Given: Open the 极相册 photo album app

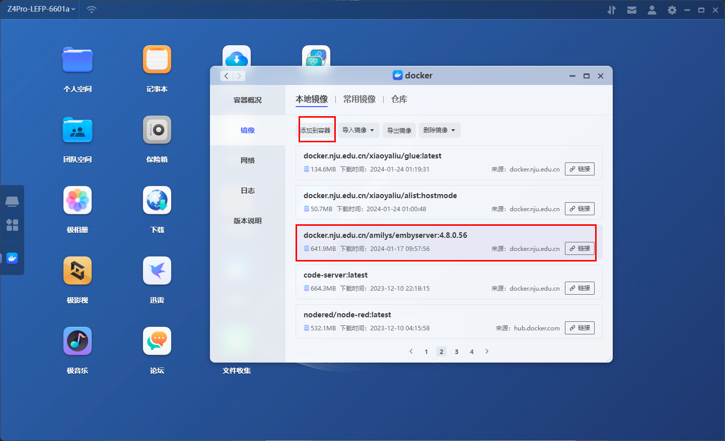Looking at the screenshot, I should click(x=78, y=201).
